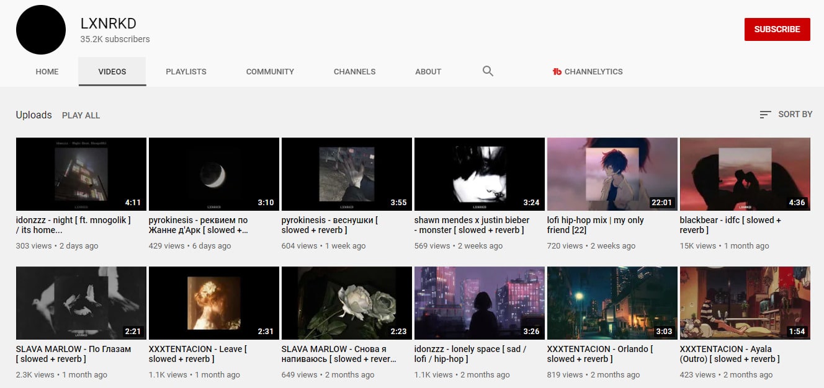Screen dimensions: 824x388
Task: Open the Channelytics tab
Action: tap(588, 71)
